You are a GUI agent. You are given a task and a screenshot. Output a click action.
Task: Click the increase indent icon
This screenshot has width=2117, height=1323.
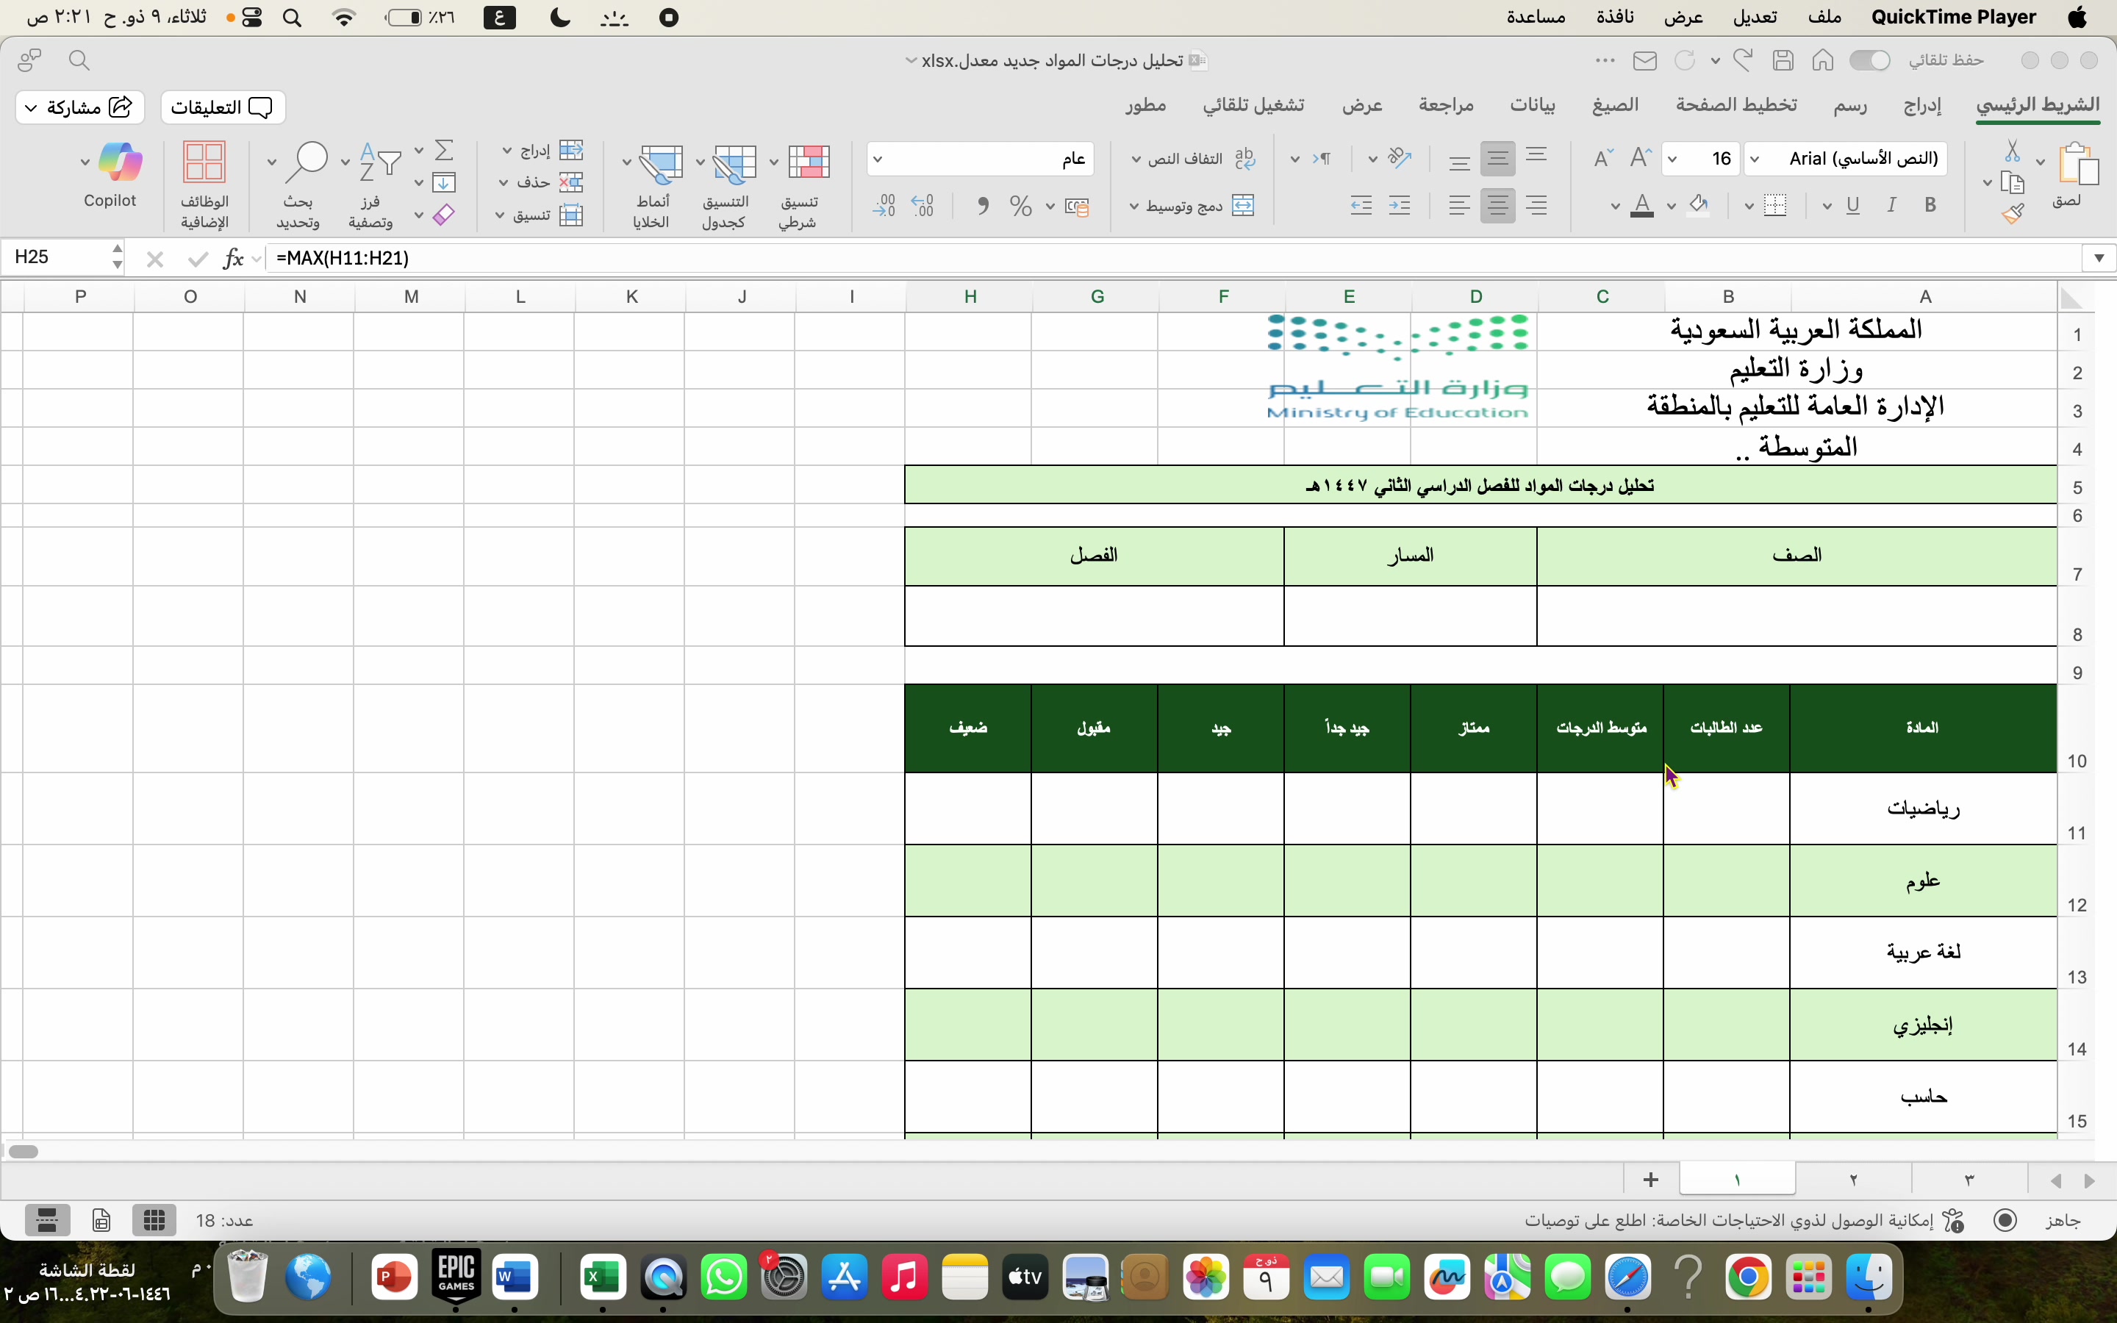coord(1361,206)
